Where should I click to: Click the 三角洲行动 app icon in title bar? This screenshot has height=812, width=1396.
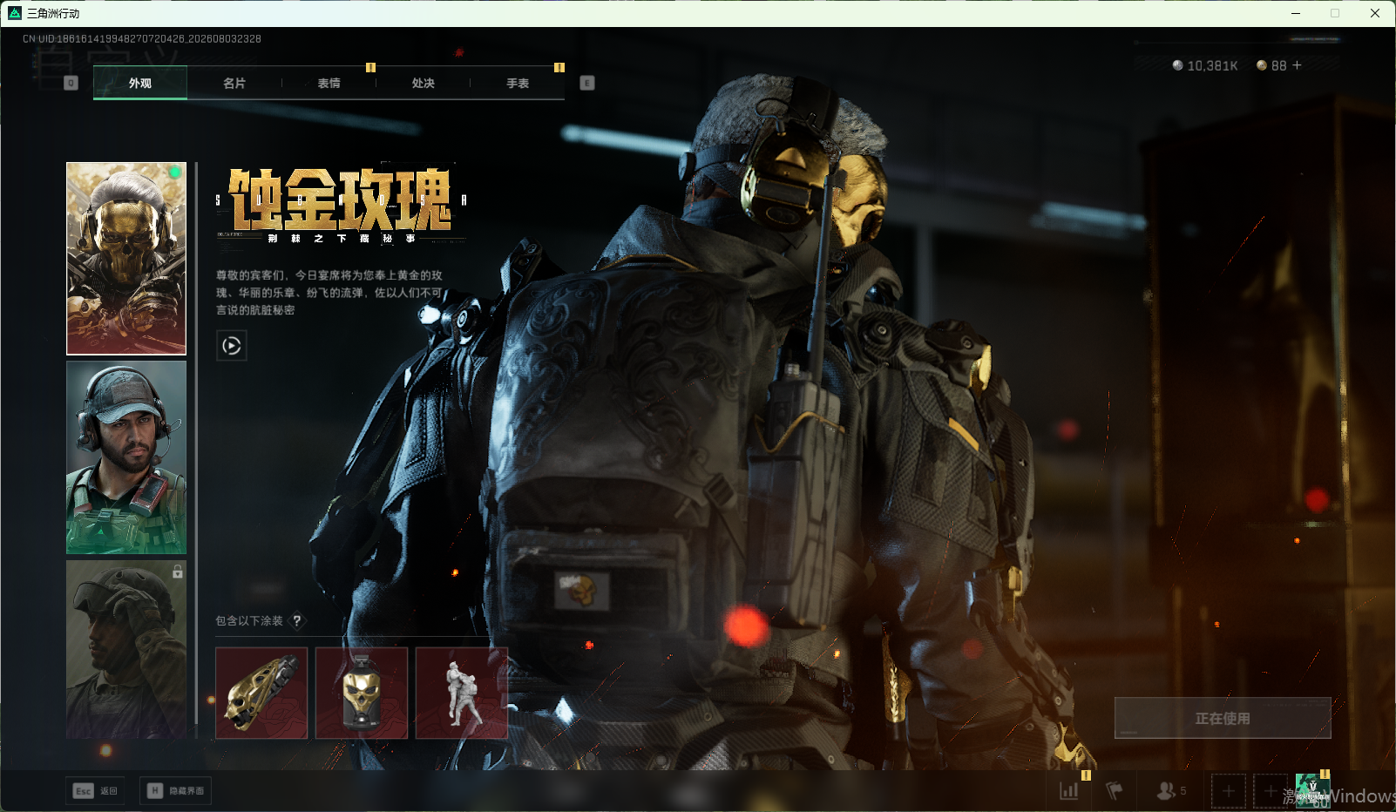[14, 13]
